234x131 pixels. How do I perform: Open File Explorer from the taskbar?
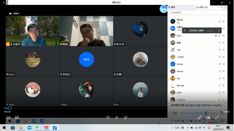(21, 128)
